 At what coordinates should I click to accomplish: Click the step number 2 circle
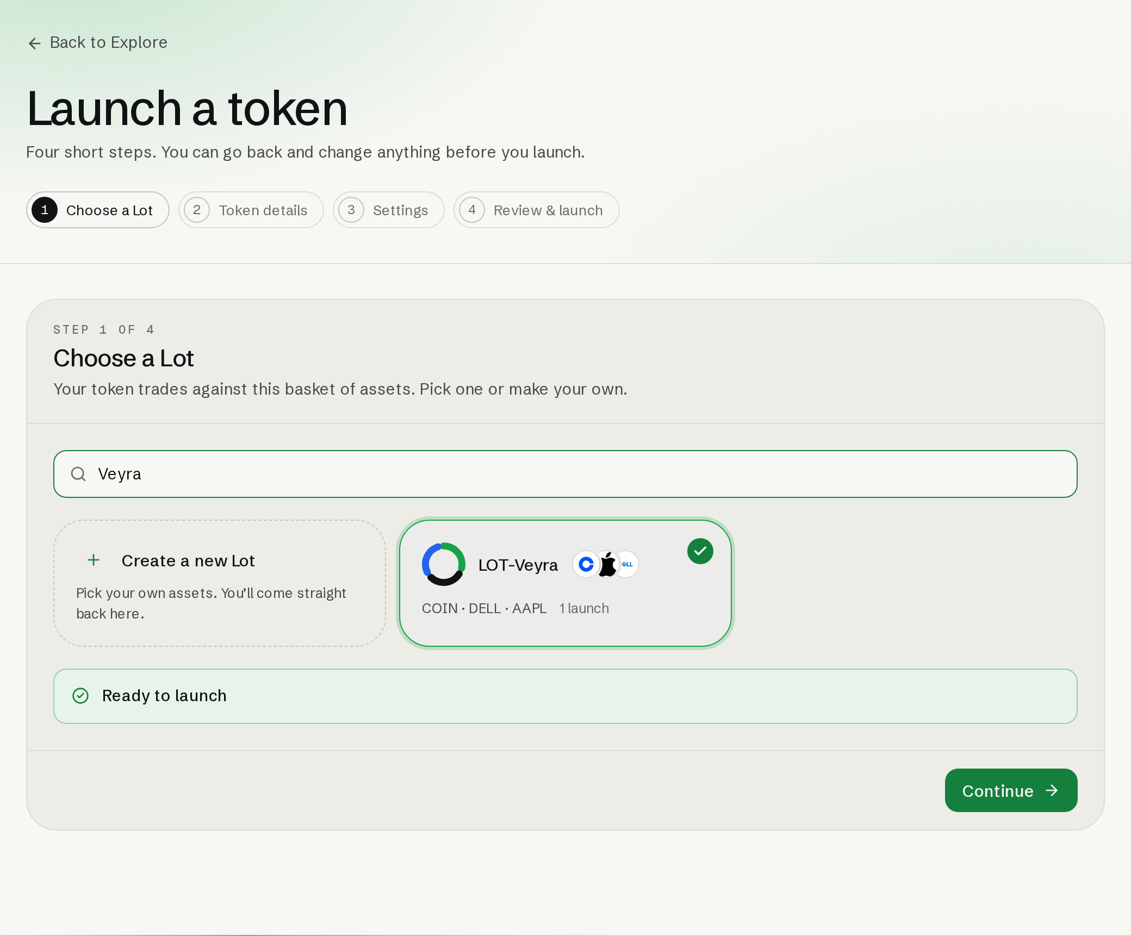197,210
